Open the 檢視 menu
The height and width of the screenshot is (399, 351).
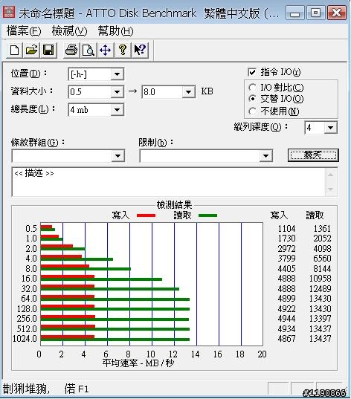click(69, 31)
